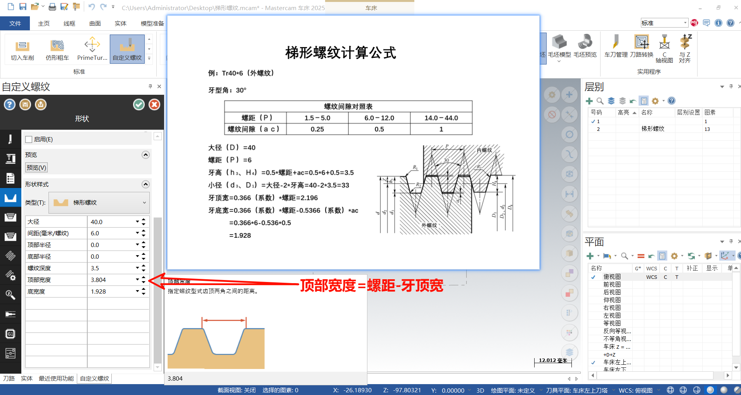741x395 pixels.
Task: Open the 类型 梯形螺纹 dropdown
Action: (x=99, y=202)
